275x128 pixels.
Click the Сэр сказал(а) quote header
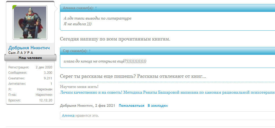[167, 51]
